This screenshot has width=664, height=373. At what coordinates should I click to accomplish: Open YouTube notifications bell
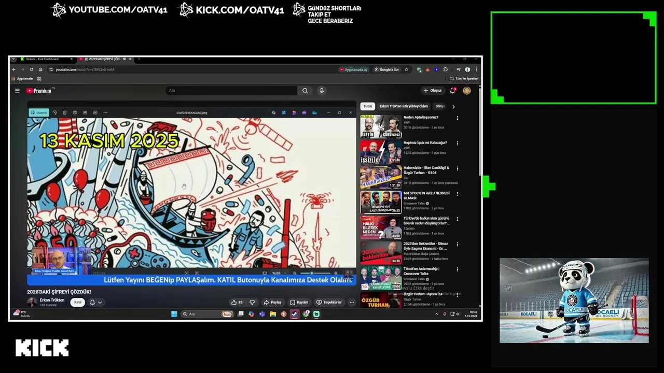(x=453, y=91)
